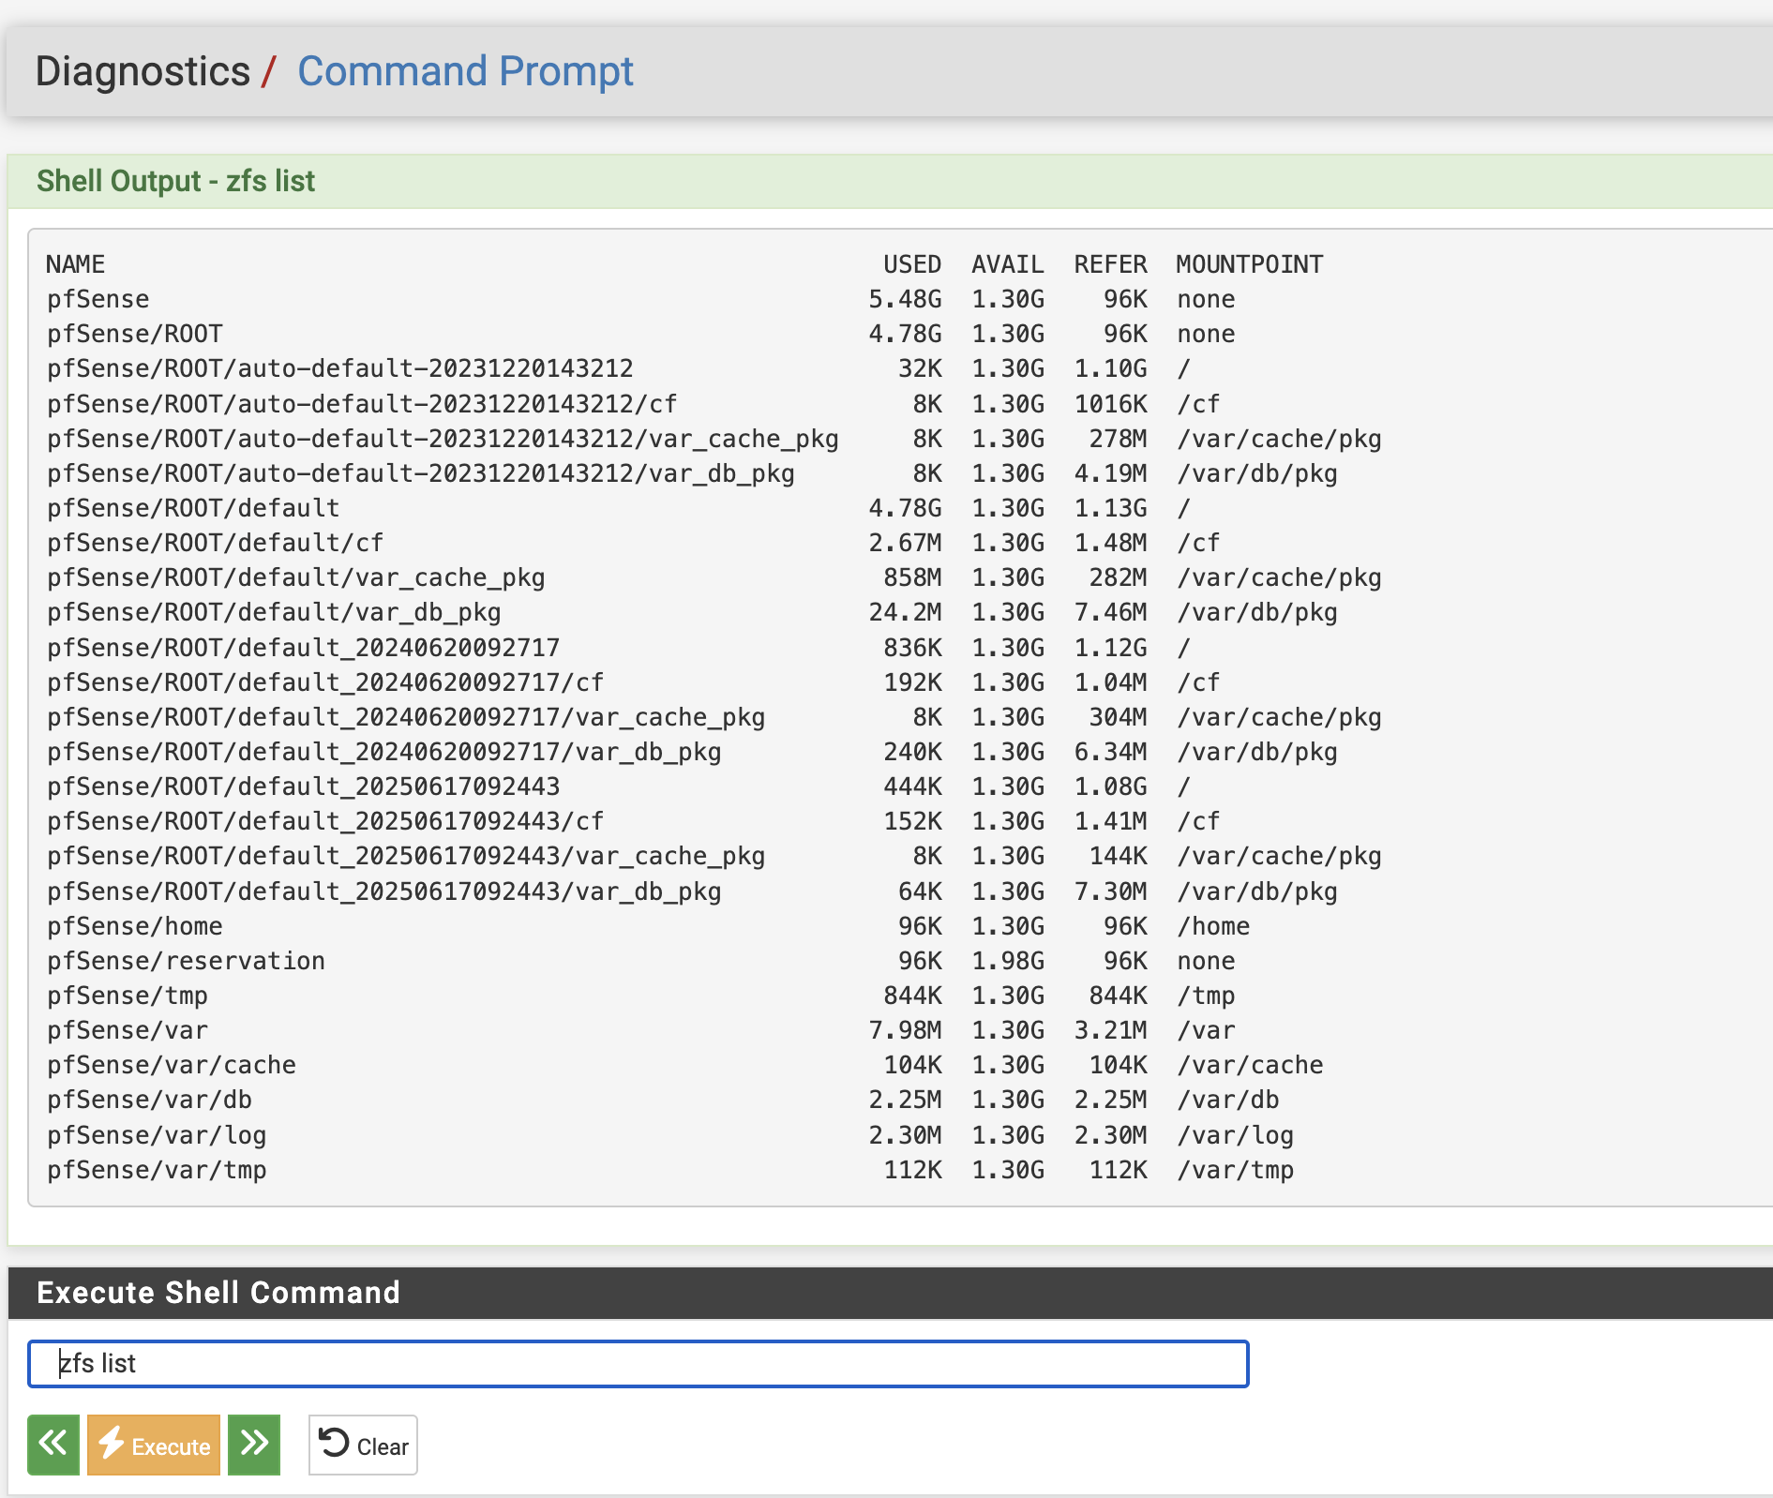
Task: Select the pfSense/home dataset name
Action: click(135, 926)
